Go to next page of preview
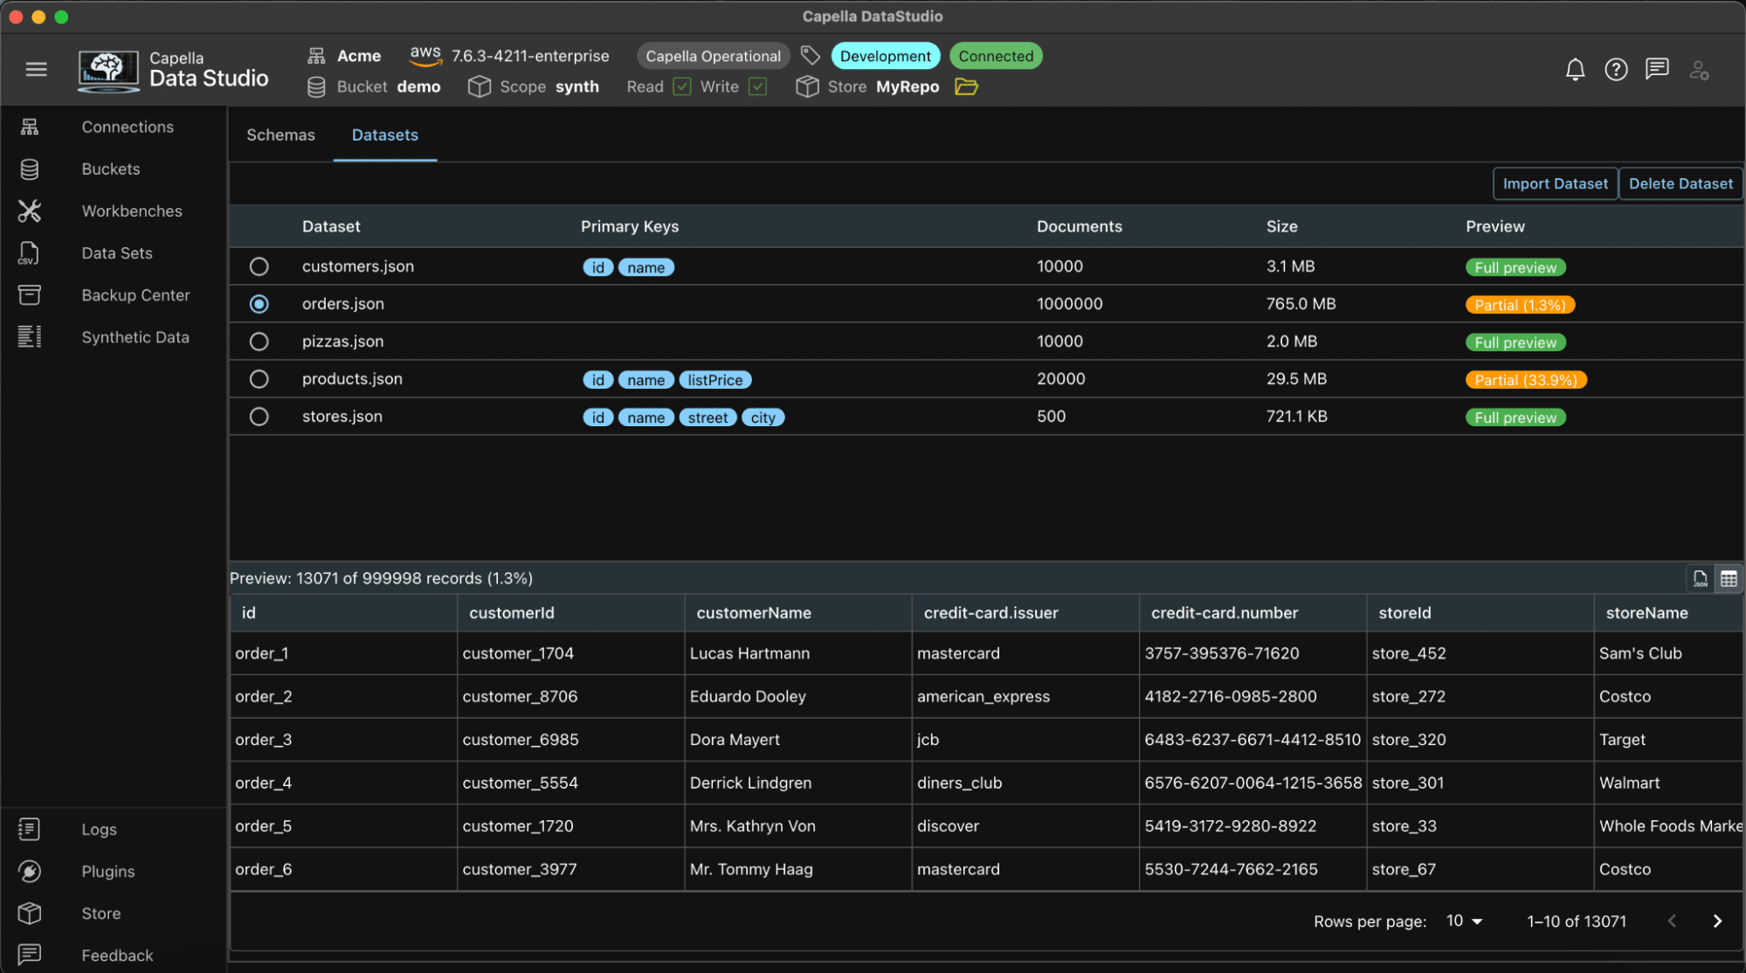The image size is (1746, 973). [x=1717, y=921]
